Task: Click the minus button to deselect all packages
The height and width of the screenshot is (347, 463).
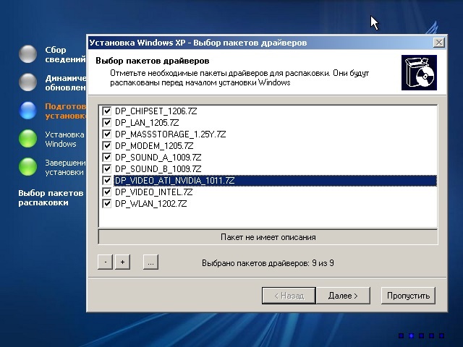Action: point(105,262)
